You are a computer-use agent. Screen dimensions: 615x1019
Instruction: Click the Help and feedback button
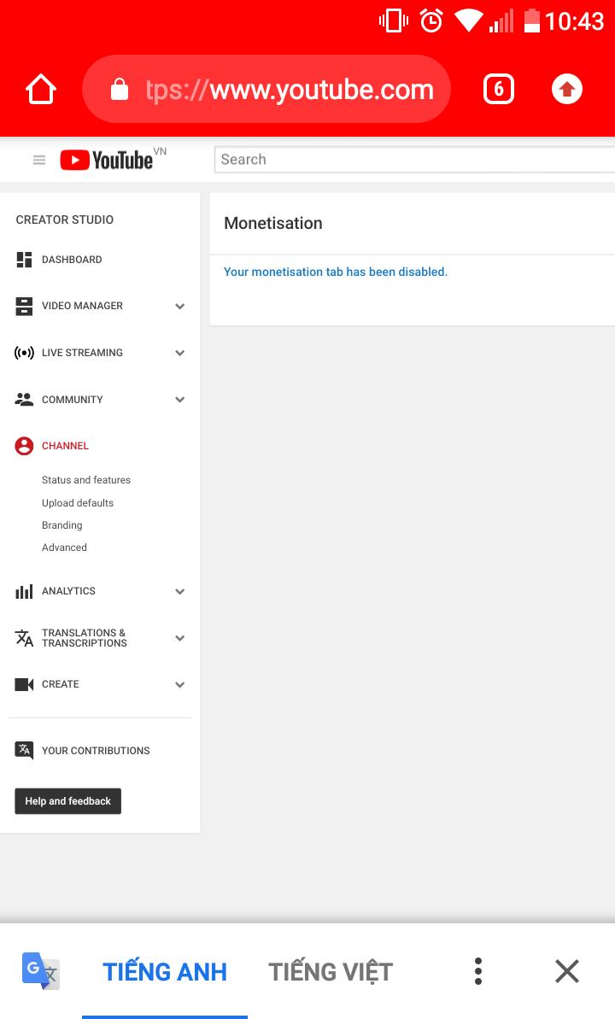coord(68,800)
